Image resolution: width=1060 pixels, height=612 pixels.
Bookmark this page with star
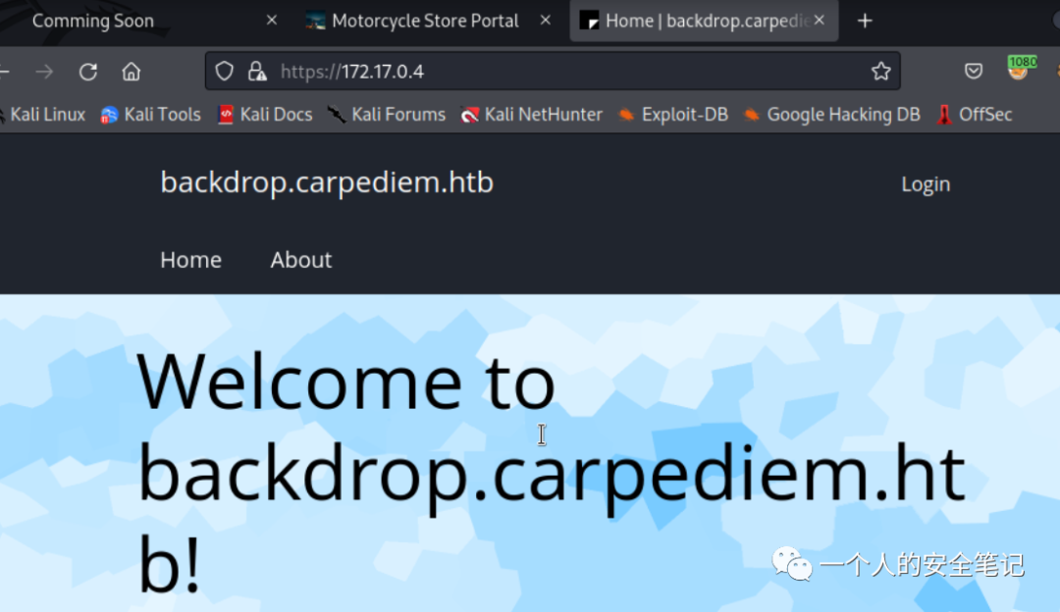coord(880,71)
